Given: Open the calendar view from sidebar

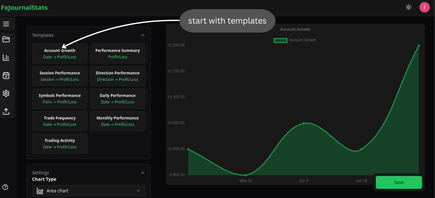Looking at the screenshot, I should 6,75.
